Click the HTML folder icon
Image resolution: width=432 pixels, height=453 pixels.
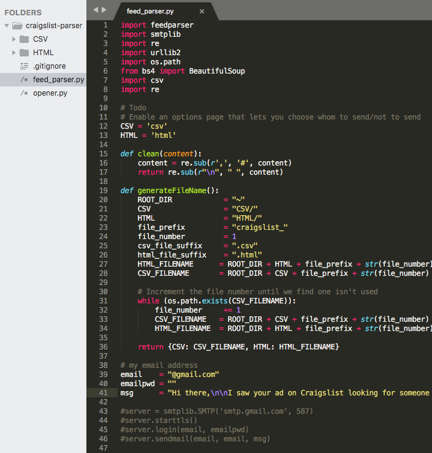(24, 53)
